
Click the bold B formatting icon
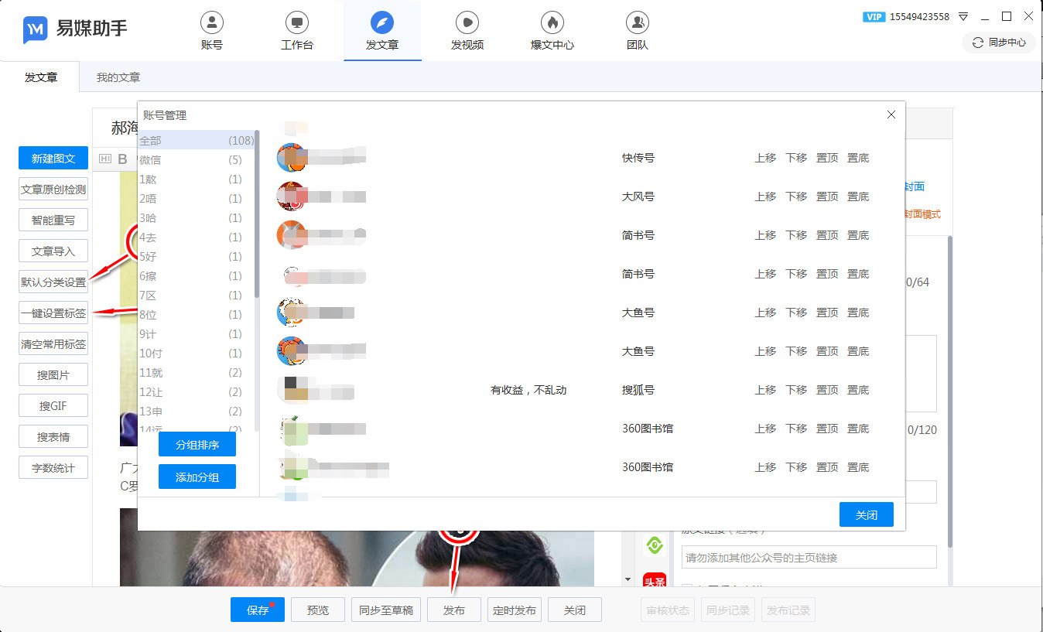point(122,159)
